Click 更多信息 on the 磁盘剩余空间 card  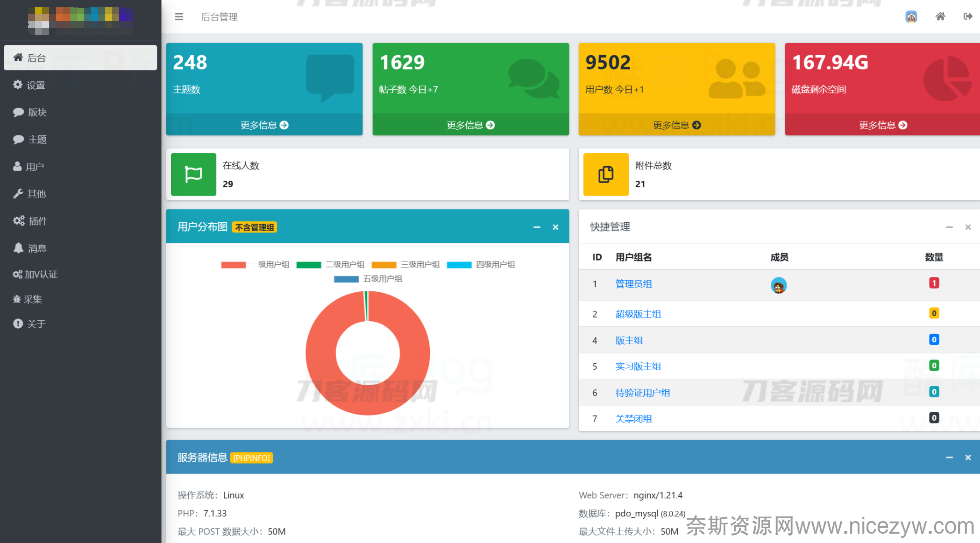point(883,125)
